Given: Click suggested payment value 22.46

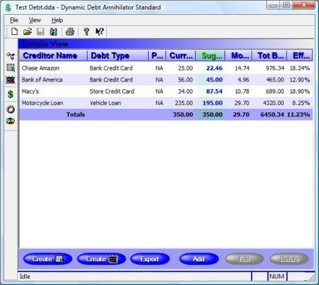Looking at the screenshot, I should pyautogui.click(x=214, y=68).
